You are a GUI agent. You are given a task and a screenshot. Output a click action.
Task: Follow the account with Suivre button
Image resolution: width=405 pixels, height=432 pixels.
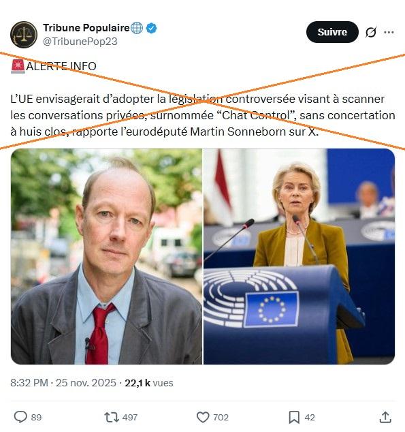coord(332,32)
